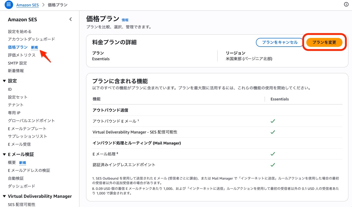
Task: Open サプレッションリスト in sidebar
Action: 27,136
